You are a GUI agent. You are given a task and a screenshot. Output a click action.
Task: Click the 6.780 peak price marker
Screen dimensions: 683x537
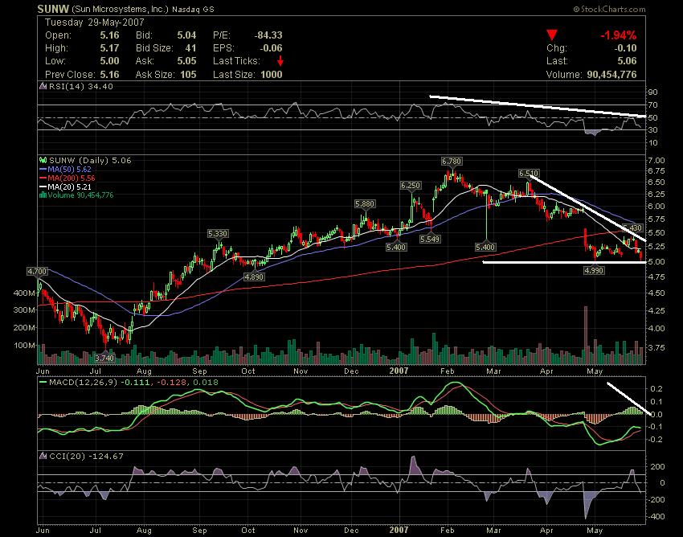coord(452,162)
